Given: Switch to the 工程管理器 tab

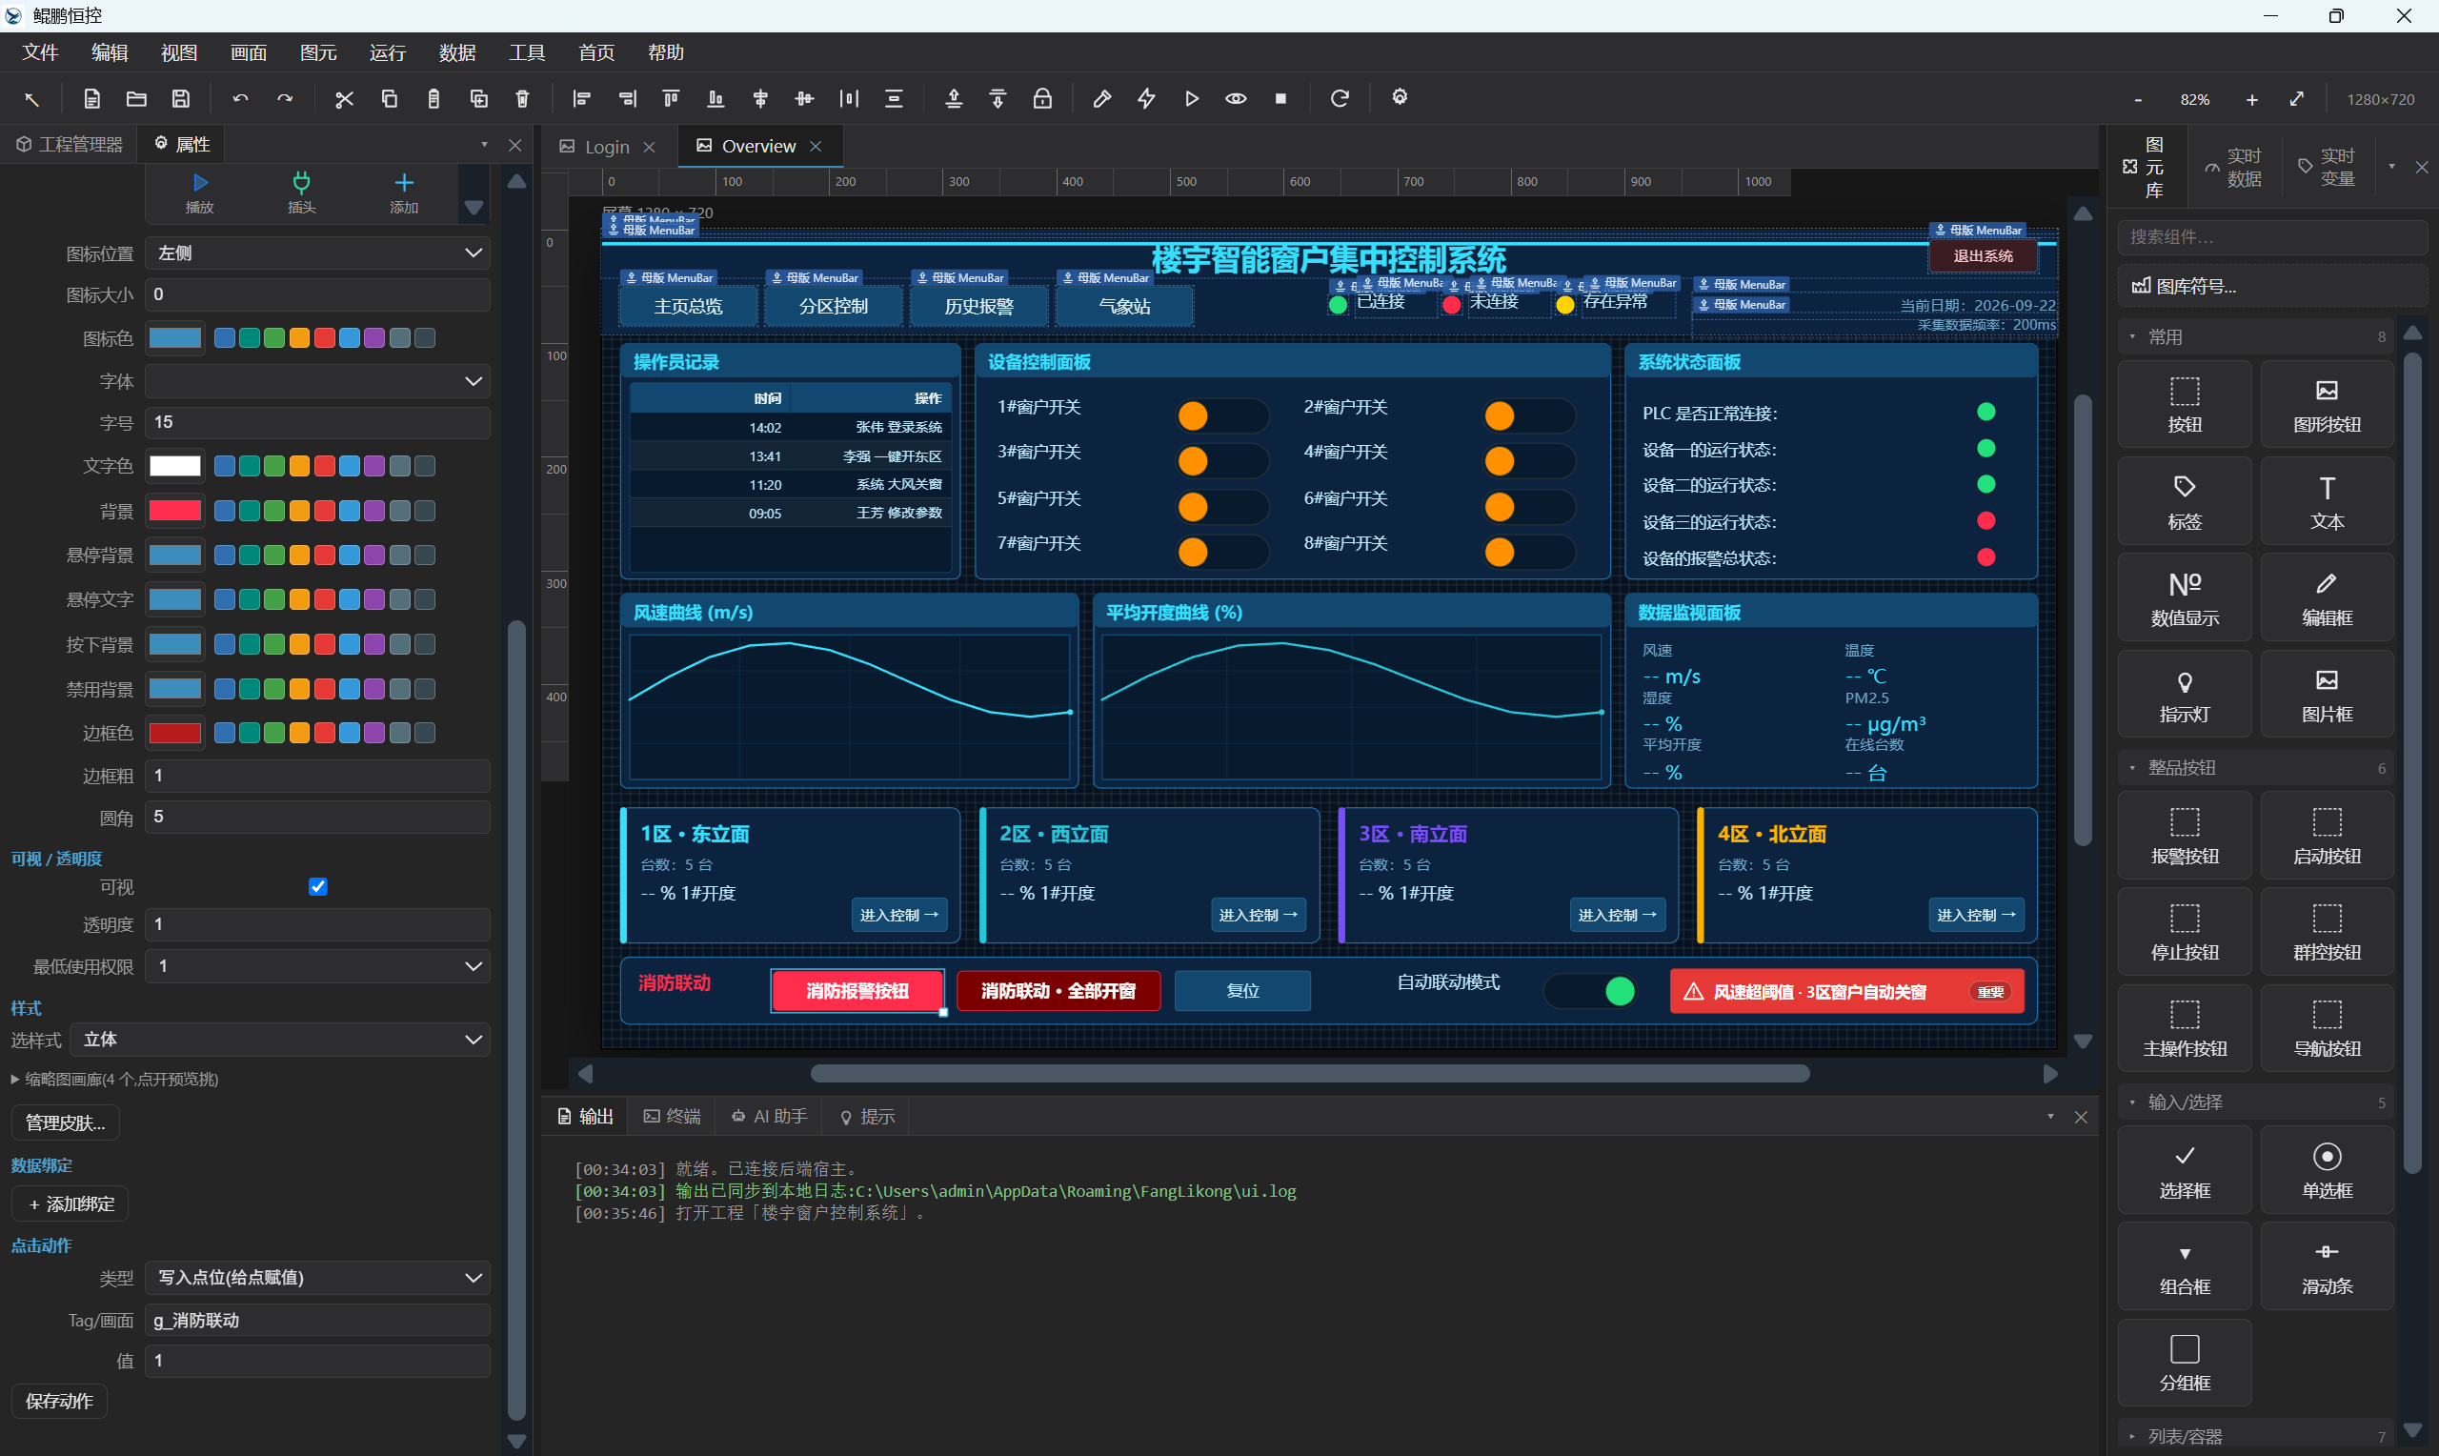Looking at the screenshot, I should 70,145.
